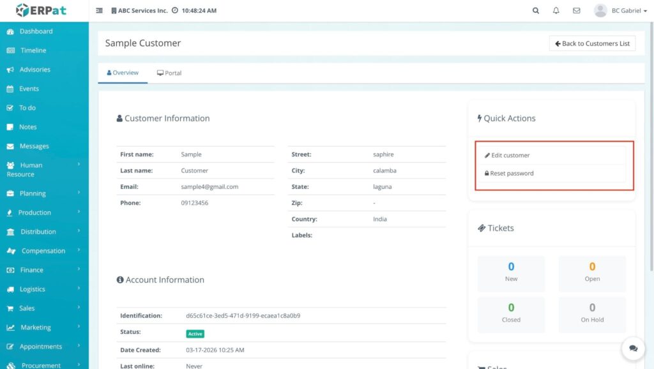The image size is (654, 369).
Task: Click Edit customer quick action
Action: click(510, 155)
